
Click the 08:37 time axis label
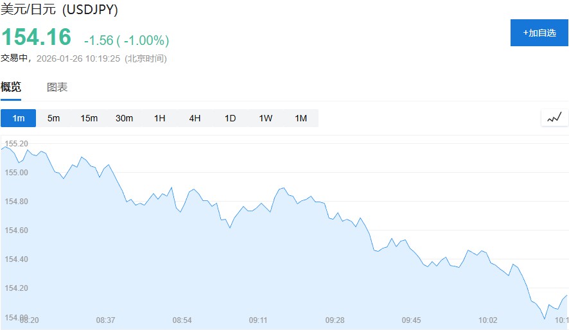coord(105,320)
